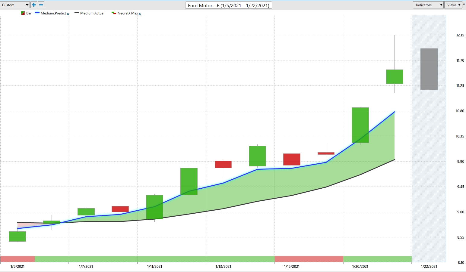This screenshot has width=466, height=272.
Task: Click the 9.00 price axis label
Action: [461, 212]
